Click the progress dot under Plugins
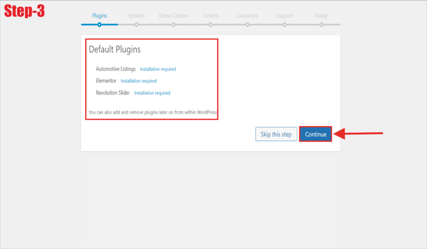Viewport: 427px width, 249px height. point(99,25)
